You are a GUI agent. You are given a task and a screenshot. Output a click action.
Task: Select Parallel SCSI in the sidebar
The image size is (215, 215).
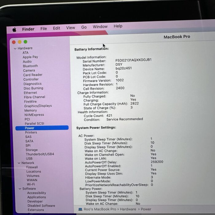click(34, 123)
